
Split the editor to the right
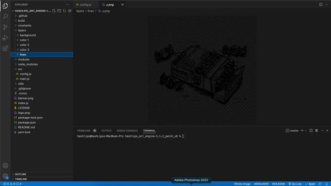pyautogui.click(x=321, y=5)
